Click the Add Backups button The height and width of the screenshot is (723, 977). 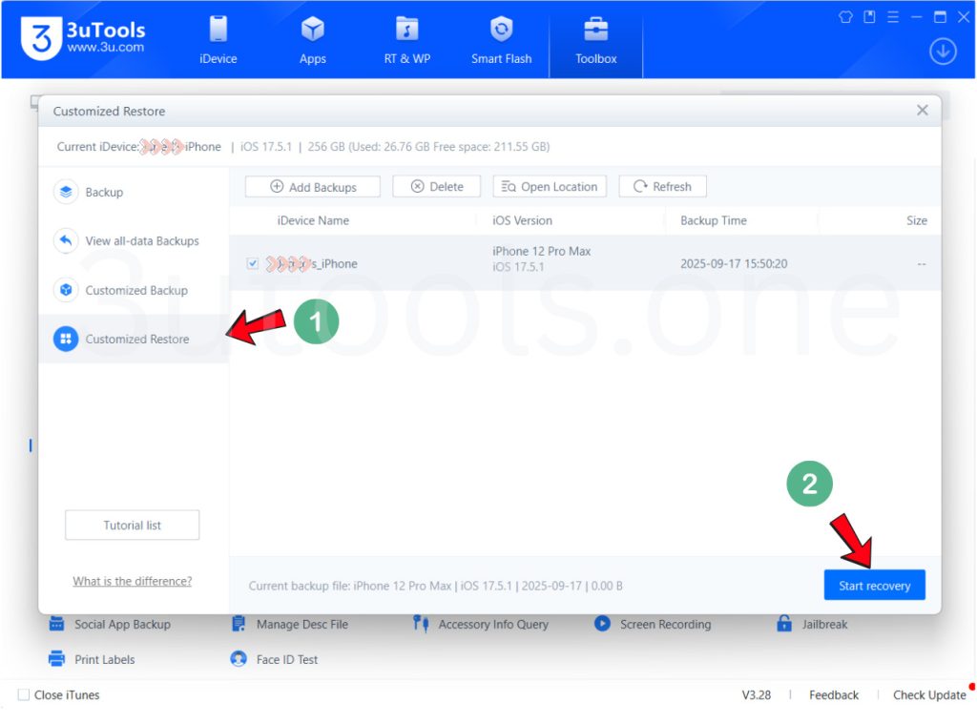pos(313,187)
